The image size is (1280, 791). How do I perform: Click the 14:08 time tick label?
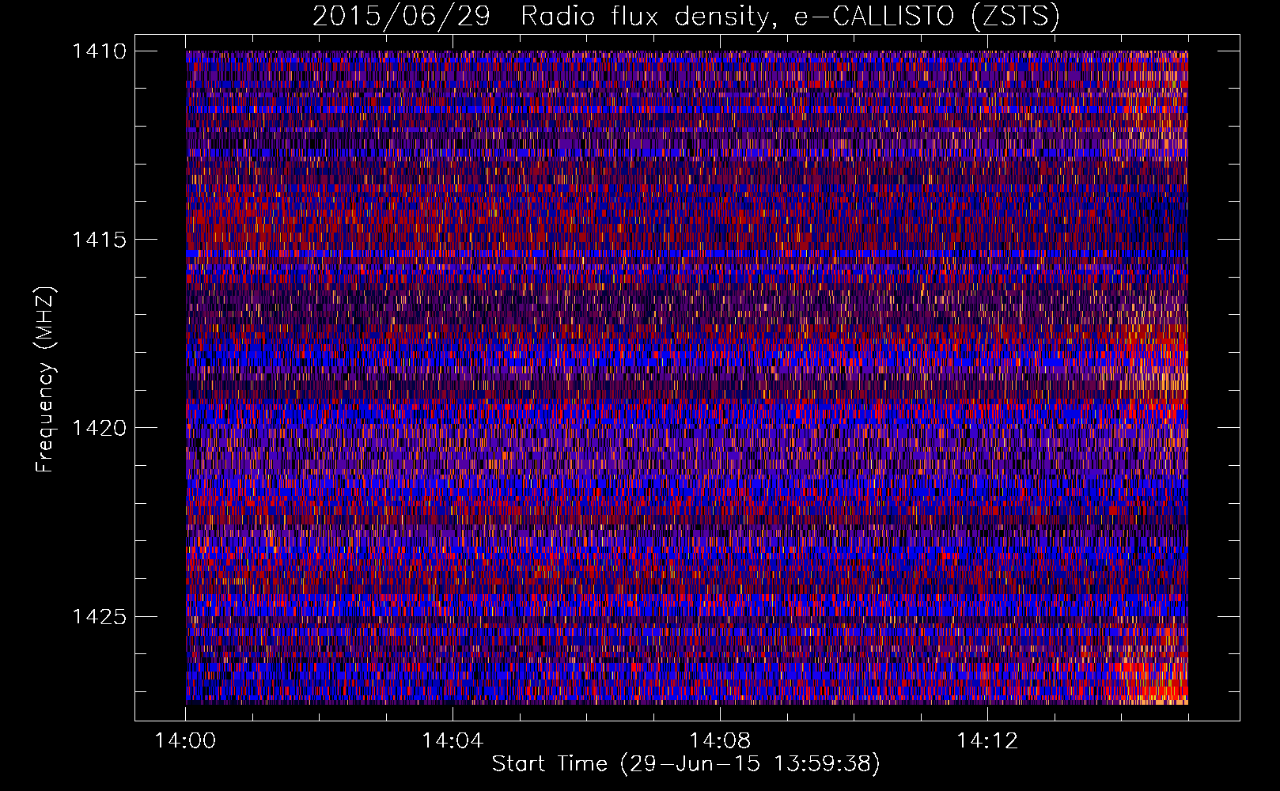pos(720,741)
